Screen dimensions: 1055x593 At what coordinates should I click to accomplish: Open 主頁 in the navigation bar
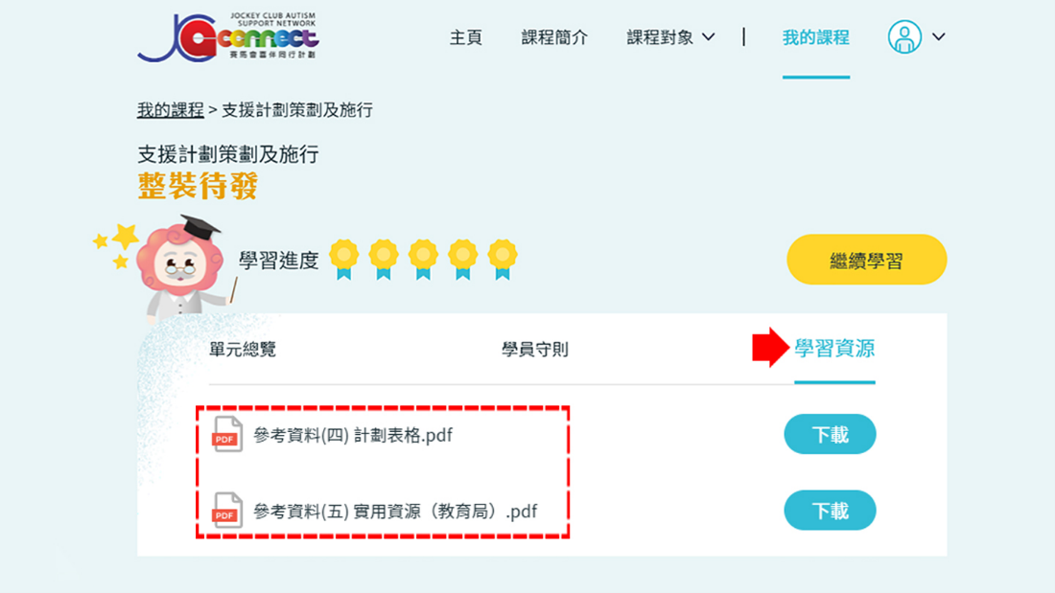point(465,37)
